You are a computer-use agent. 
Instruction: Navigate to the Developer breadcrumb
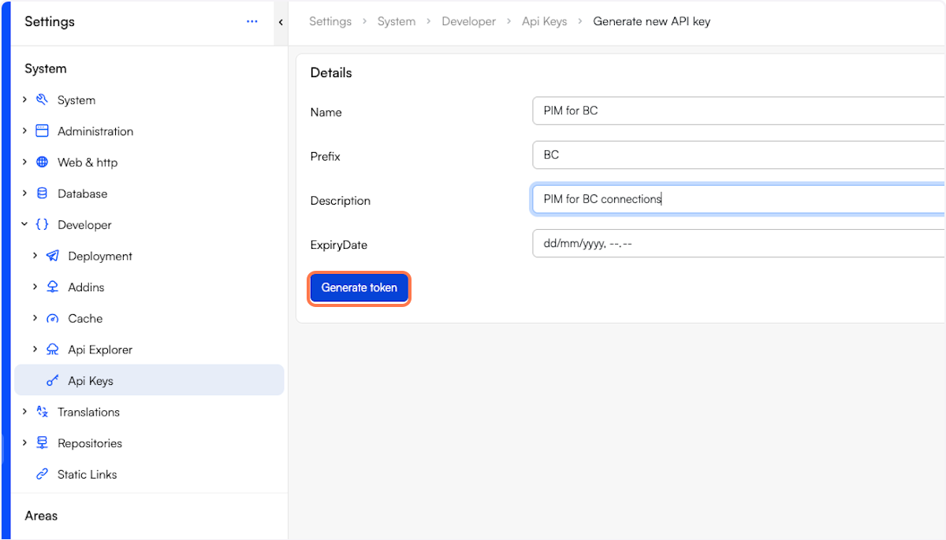[468, 21]
